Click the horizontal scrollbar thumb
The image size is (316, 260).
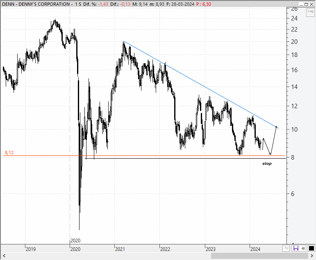(x=259, y=256)
